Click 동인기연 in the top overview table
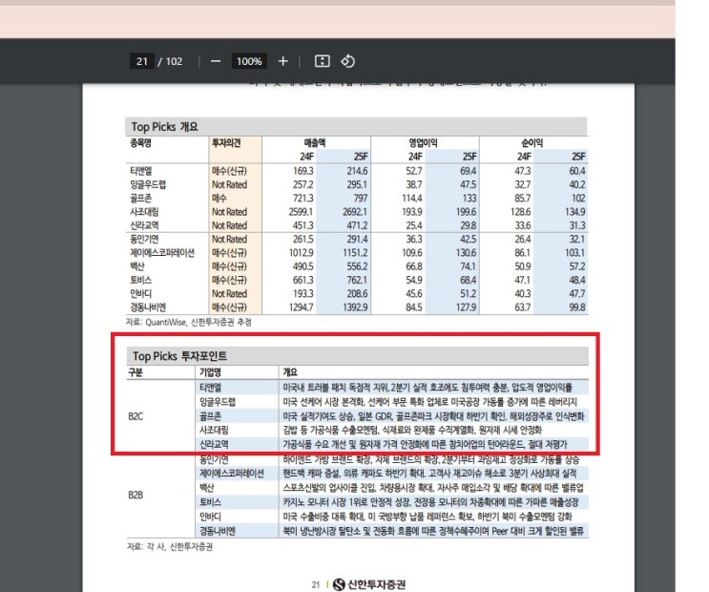709x592 pixels. point(144,239)
